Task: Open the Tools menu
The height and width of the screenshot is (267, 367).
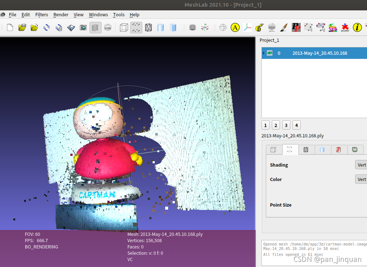Action: pos(119,15)
